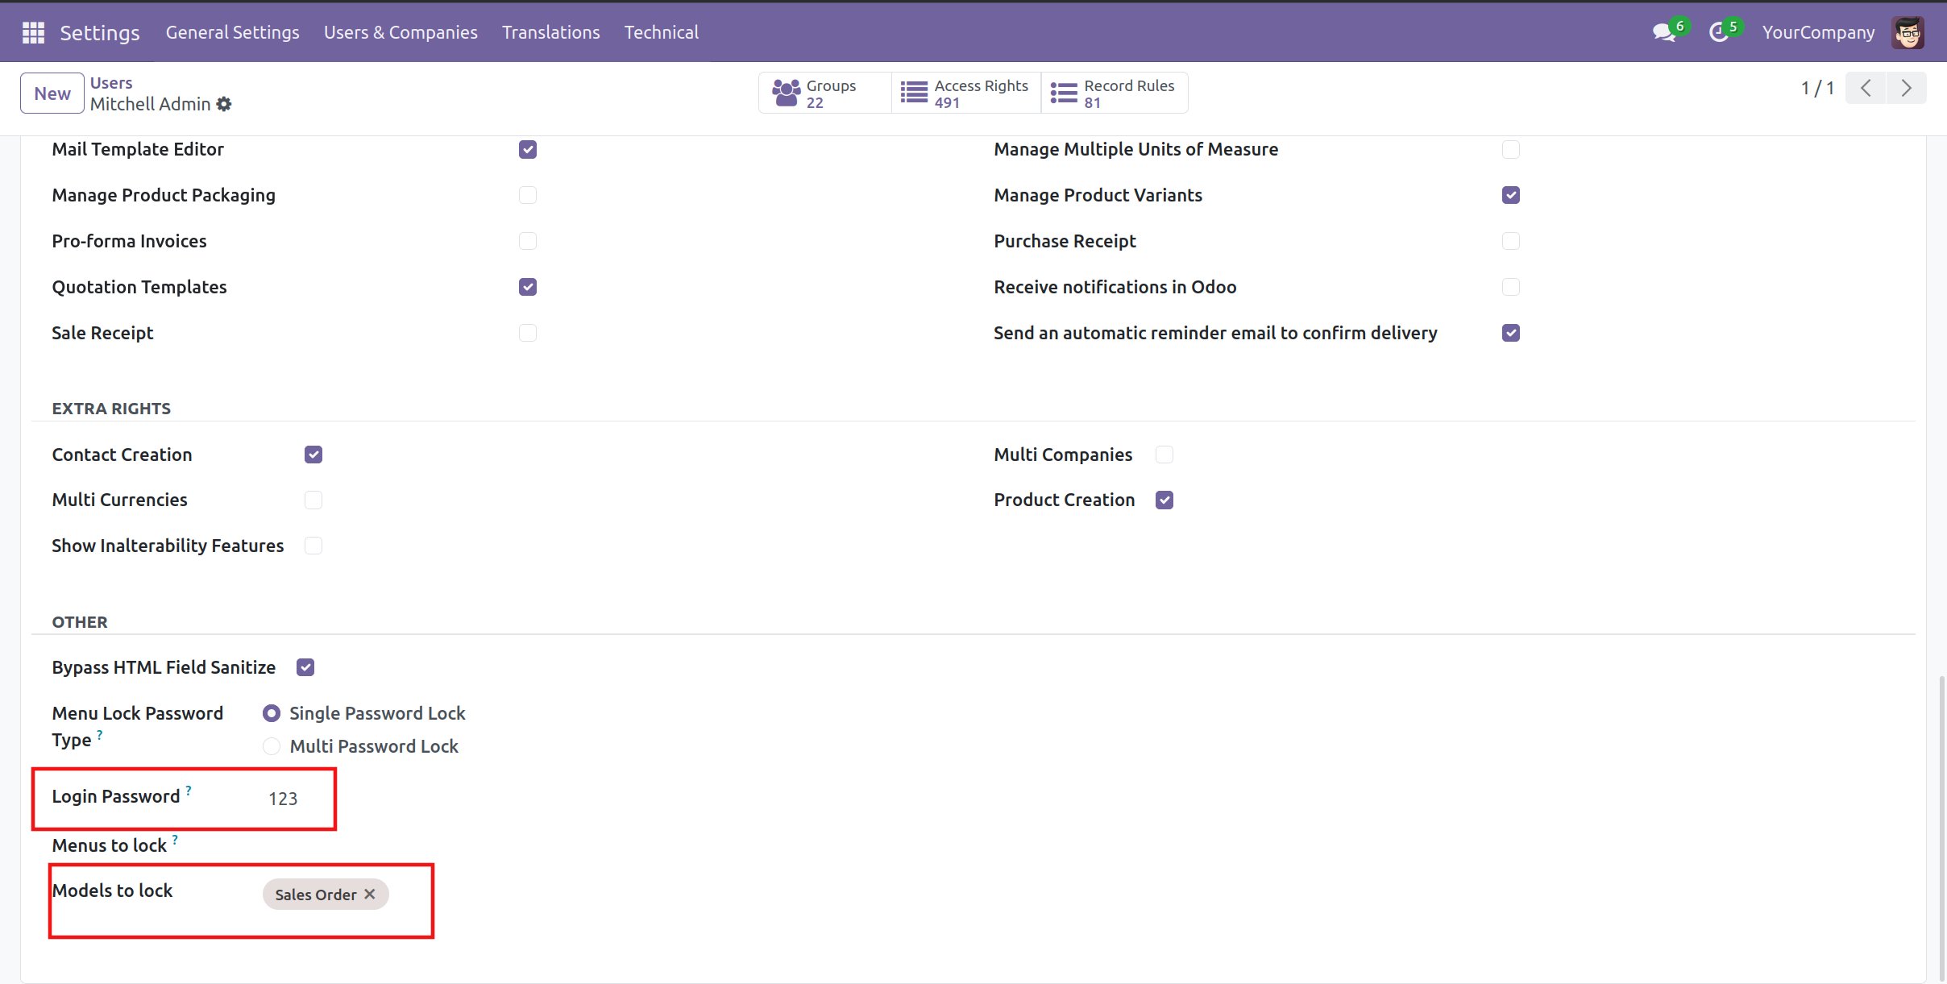Click the user avatar picture
The image size is (1947, 984).
tap(1908, 32)
